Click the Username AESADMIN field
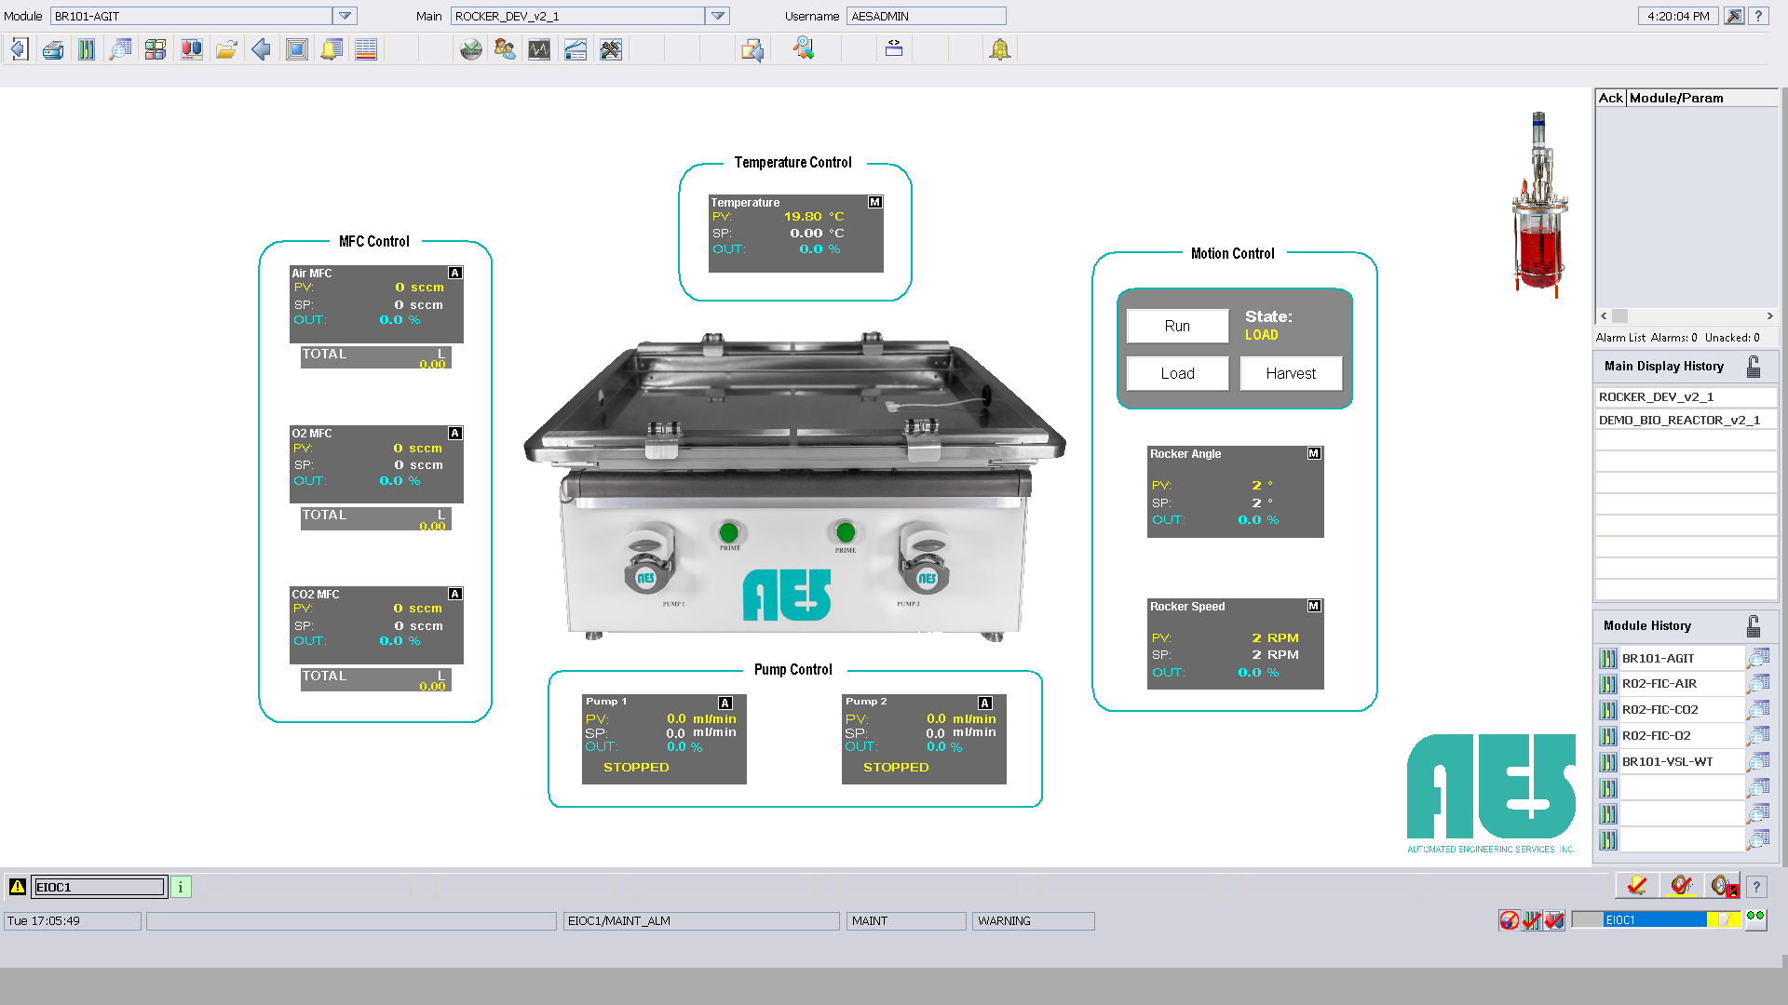The height and width of the screenshot is (1005, 1788). coord(926,16)
